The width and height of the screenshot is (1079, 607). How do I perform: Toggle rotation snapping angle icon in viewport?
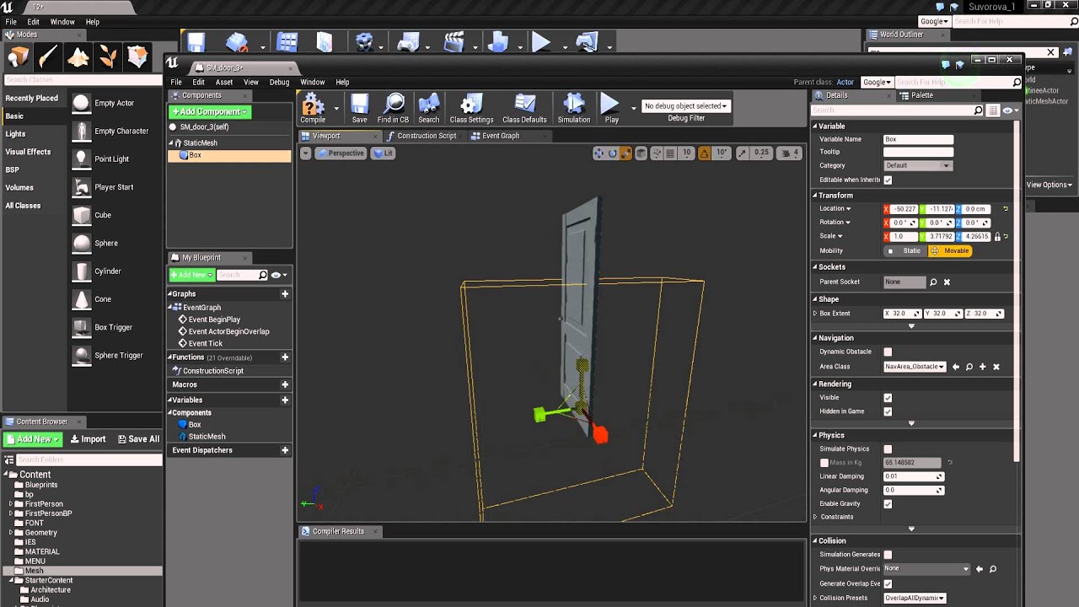click(x=704, y=153)
